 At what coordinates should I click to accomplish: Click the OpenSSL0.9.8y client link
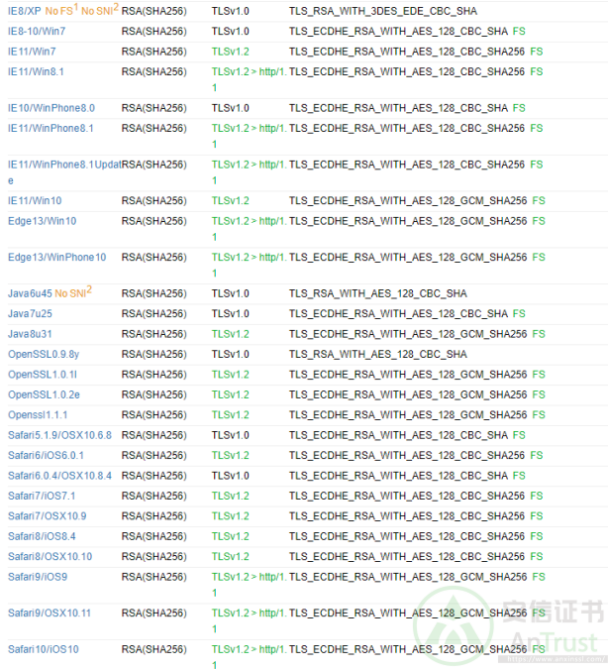click(43, 354)
